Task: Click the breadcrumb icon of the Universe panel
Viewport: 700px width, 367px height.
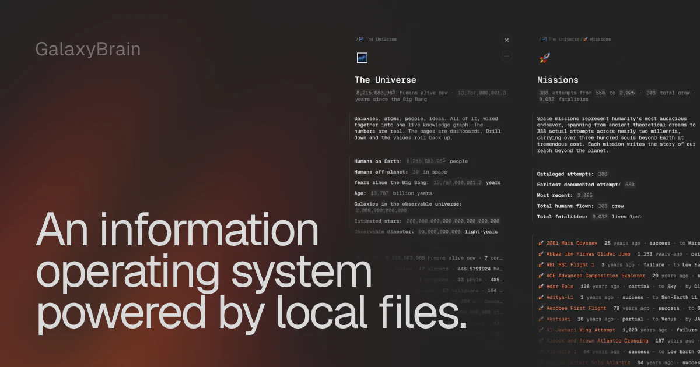Action: click(362, 40)
